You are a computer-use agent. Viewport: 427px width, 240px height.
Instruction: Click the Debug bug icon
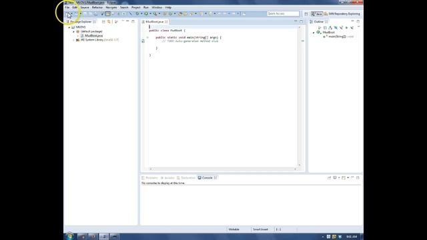[x=137, y=13]
